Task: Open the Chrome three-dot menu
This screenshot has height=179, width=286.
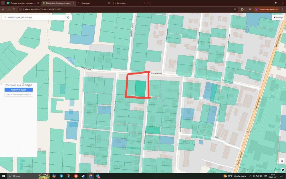Action: click(x=283, y=9)
